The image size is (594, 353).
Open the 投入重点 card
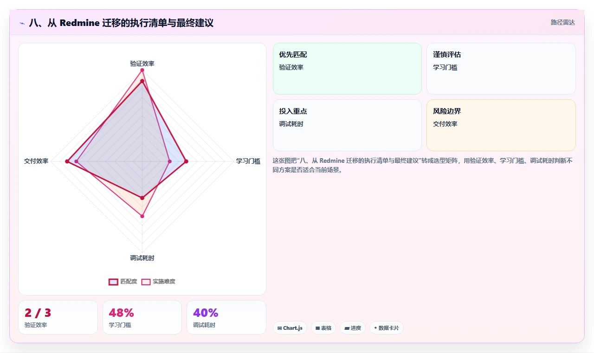(x=347, y=125)
